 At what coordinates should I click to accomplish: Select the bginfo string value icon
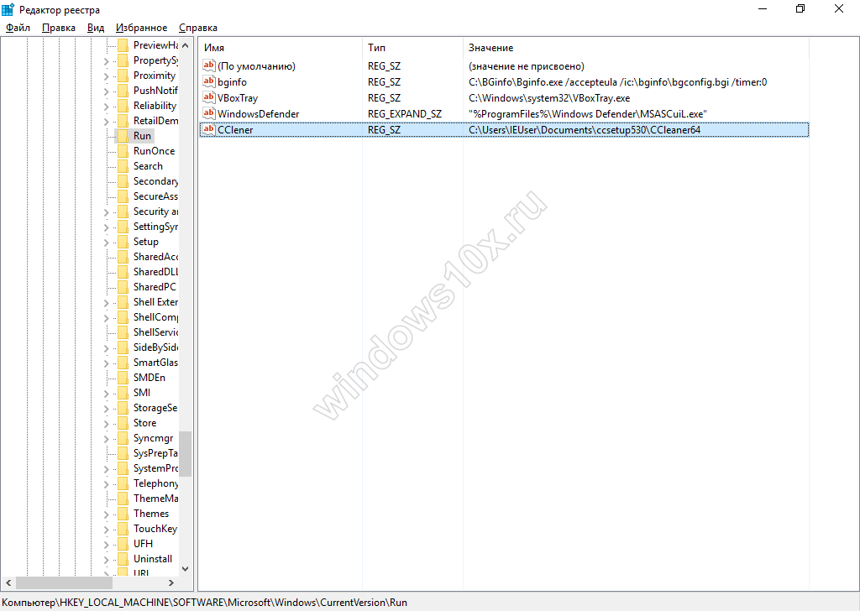pyautogui.click(x=208, y=81)
